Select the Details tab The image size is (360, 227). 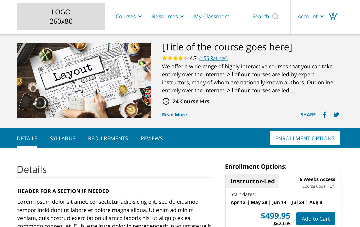pyautogui.click(x=27, y=138)
